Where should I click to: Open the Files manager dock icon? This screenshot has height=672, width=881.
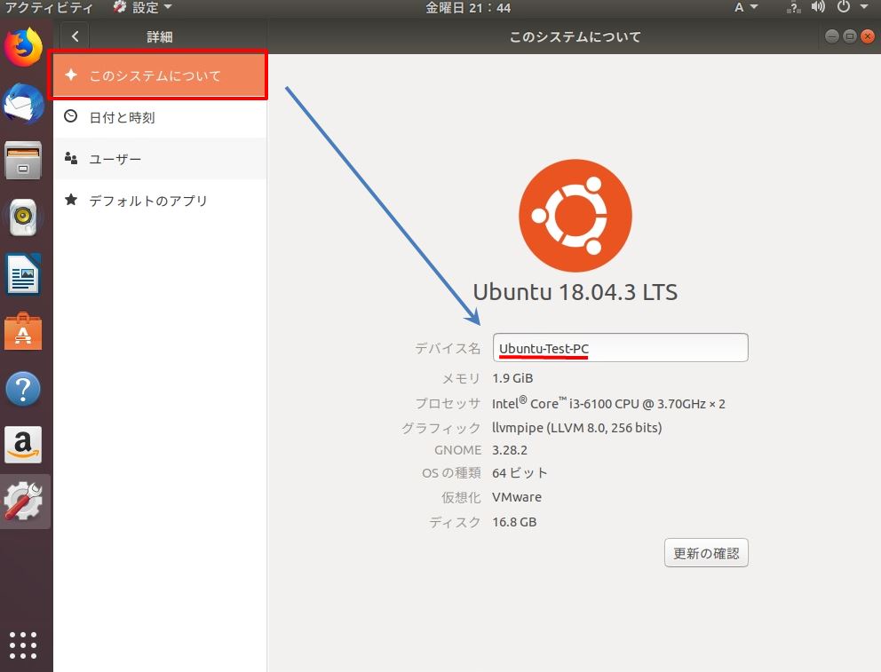pos(24,161)
